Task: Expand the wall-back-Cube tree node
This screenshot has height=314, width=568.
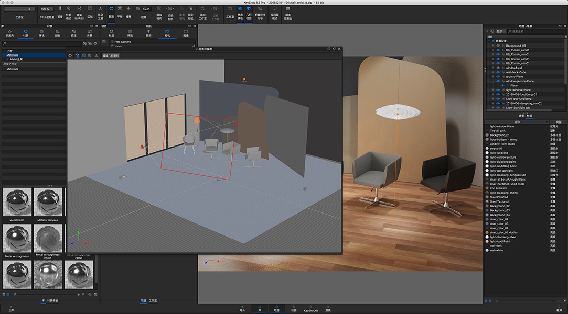Action: (x=492, y=72)
